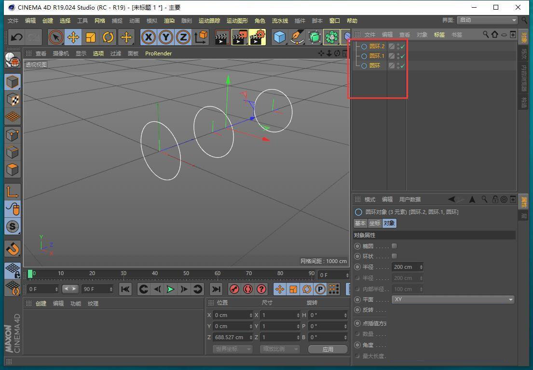Click stepper on position Z 688.527 cm
The height and width of the screenshot is (370, 533).
click(251, 337)
